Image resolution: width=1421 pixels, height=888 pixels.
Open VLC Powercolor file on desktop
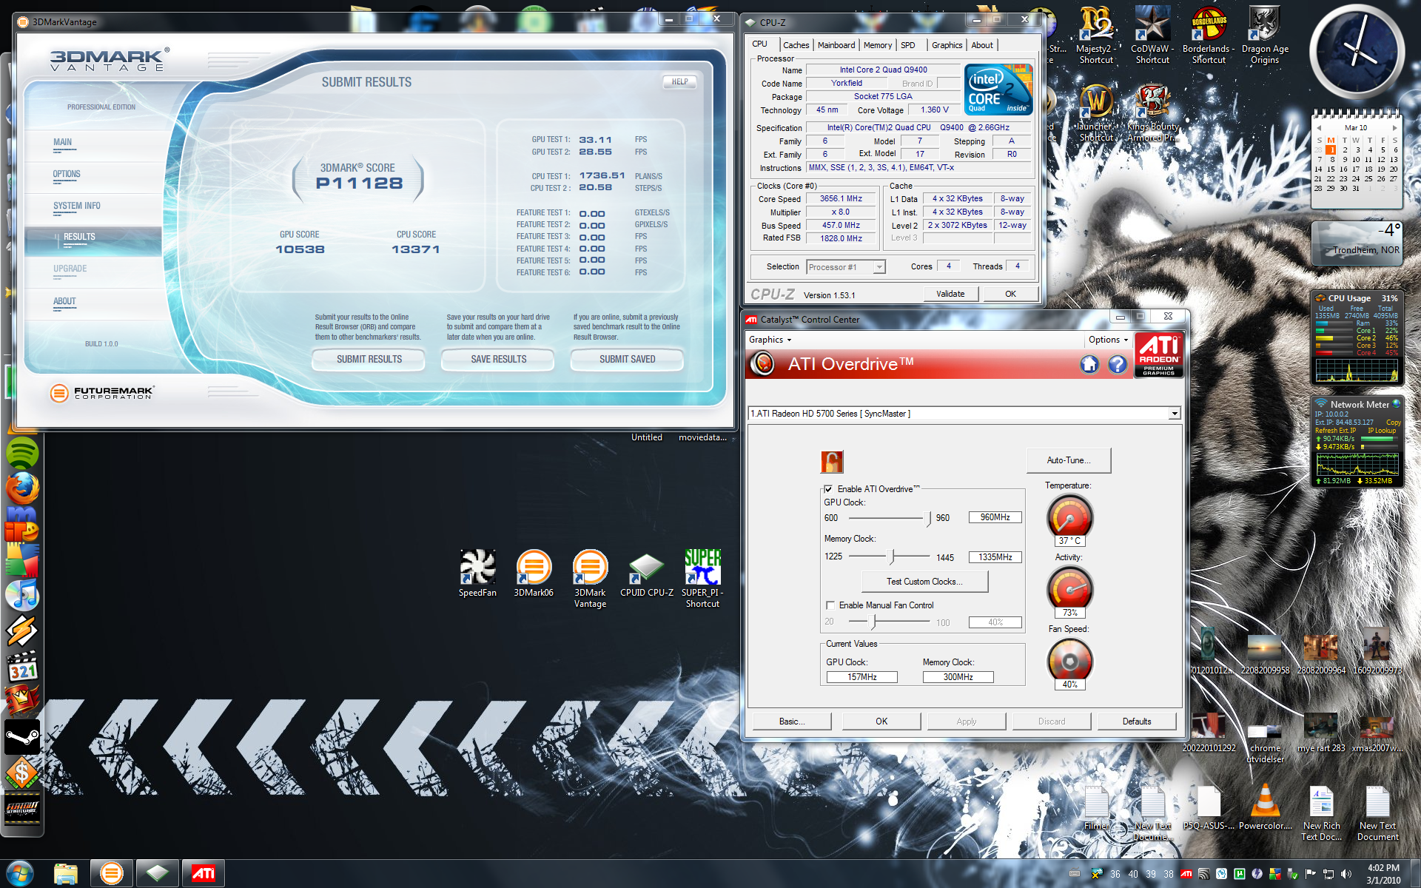coord(1265,807)
